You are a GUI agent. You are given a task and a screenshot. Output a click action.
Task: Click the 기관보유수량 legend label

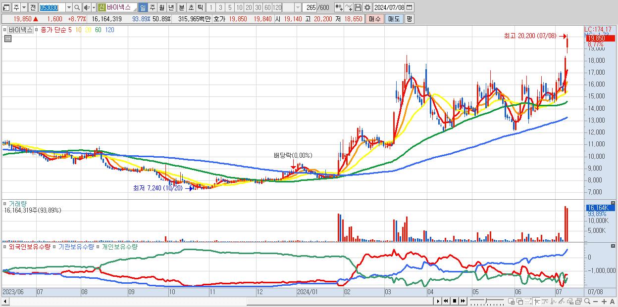76,246
